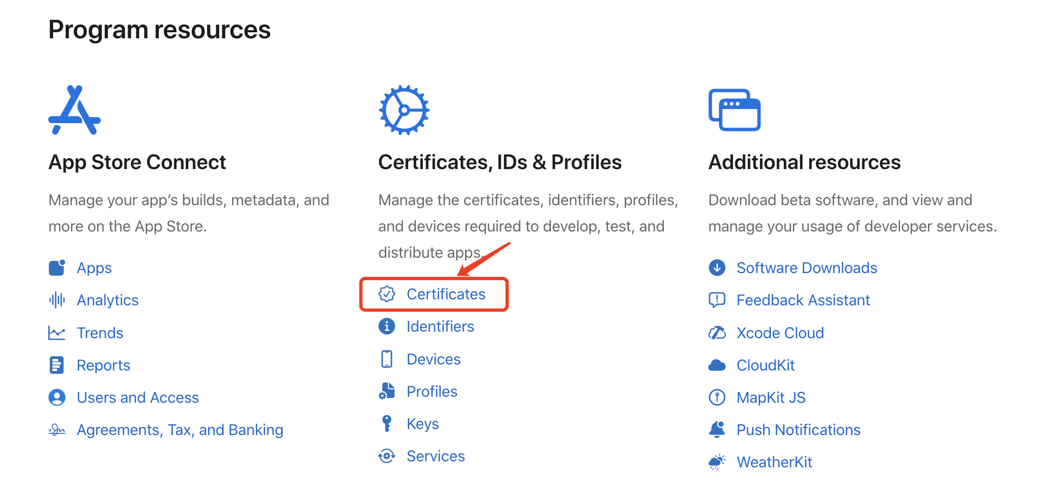Click the Devices phone icon
The height and width of the screenshot is (498, 1054).
(x=387, y=359)
